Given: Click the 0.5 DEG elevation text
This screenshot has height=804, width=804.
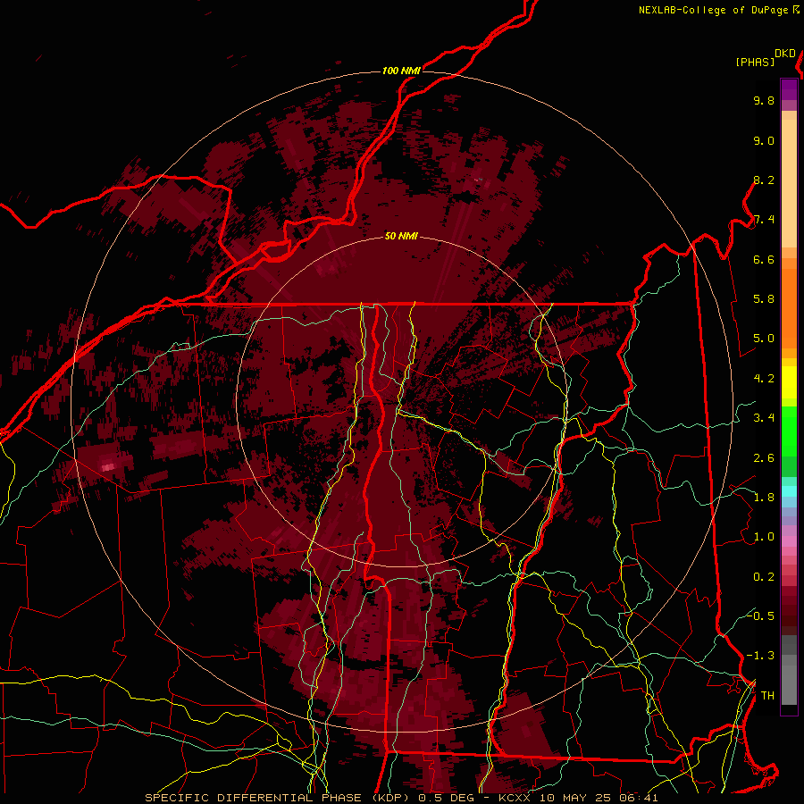Looking at the screenshot, I should tap(446, 798).
